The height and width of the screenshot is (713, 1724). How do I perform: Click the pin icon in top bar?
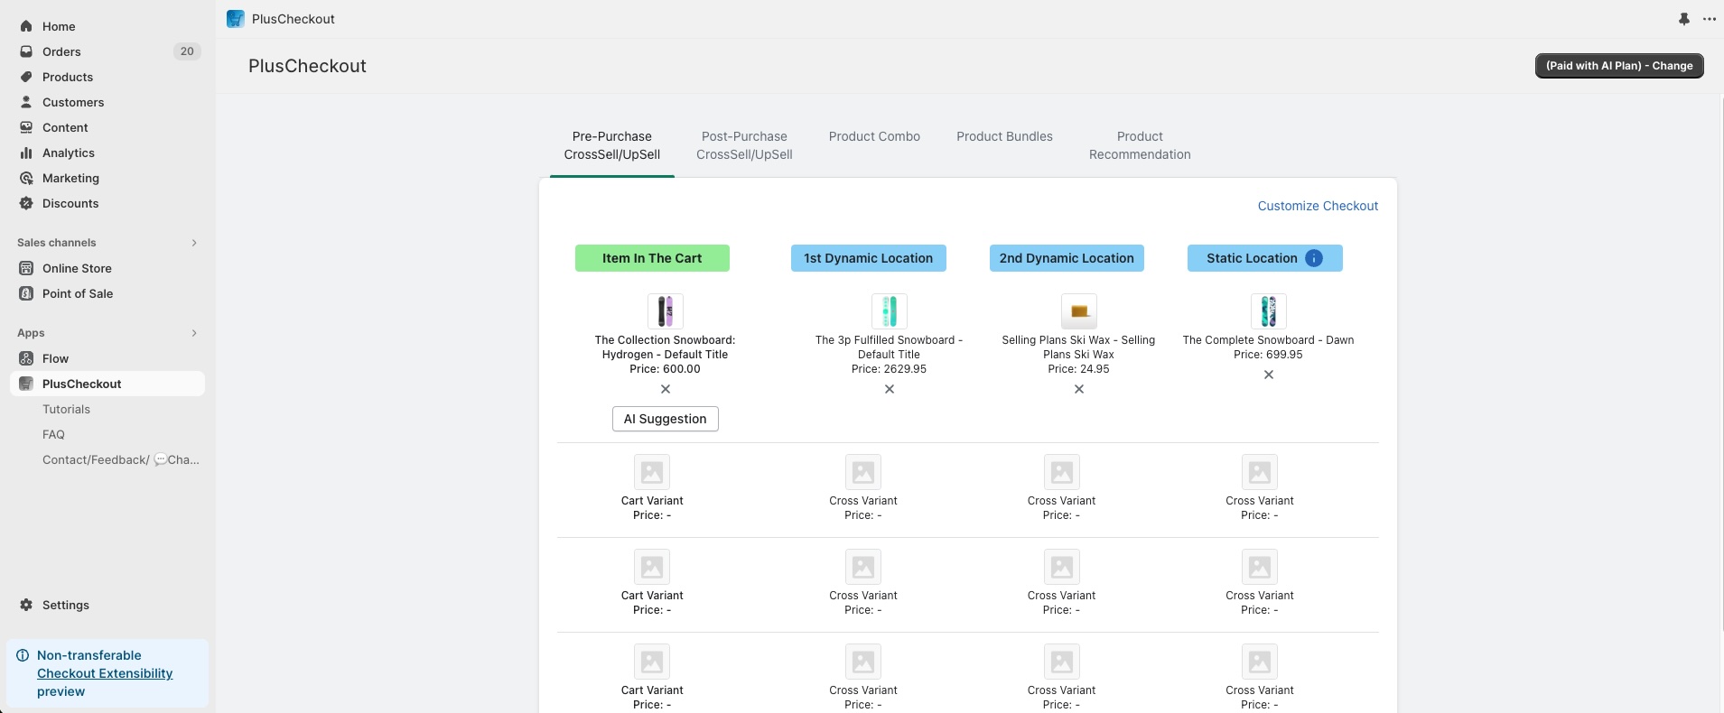pos(1683,19)
